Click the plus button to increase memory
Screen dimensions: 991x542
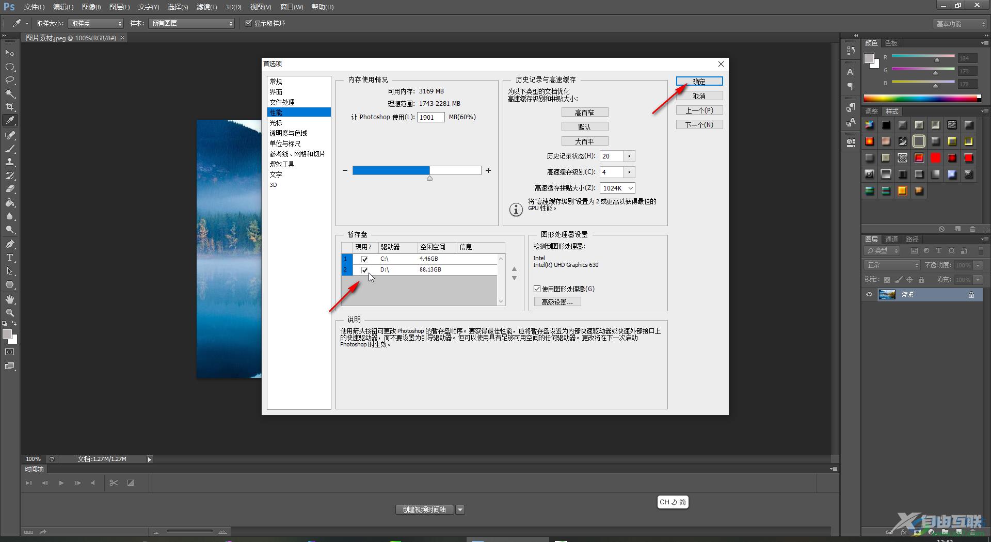point(488,170)
